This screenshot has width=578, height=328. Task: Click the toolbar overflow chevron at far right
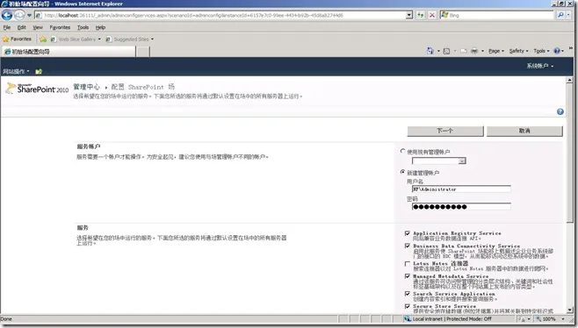pyautogui.click(x=571, y=48)
